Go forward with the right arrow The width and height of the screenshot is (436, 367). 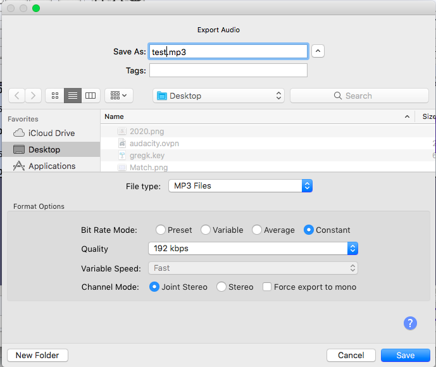click(34, 96)
